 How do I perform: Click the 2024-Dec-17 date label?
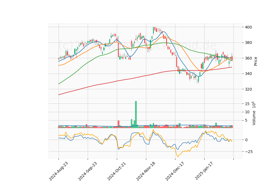pos(175,171)
